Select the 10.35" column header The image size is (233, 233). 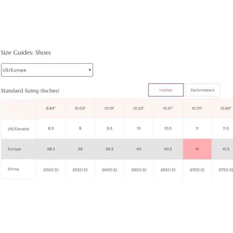[x=139, y=108]
